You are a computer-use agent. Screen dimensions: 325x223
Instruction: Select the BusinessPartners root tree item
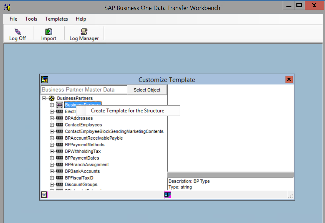point(75,98)
